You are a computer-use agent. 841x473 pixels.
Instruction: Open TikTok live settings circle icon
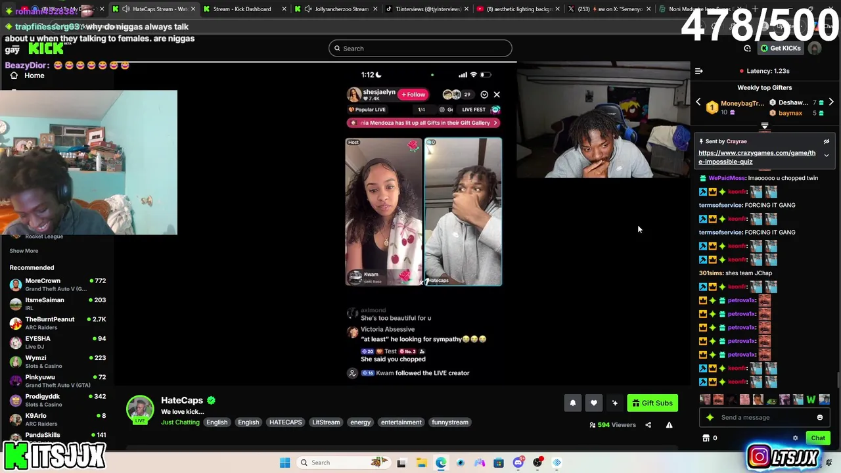(484, 95)
